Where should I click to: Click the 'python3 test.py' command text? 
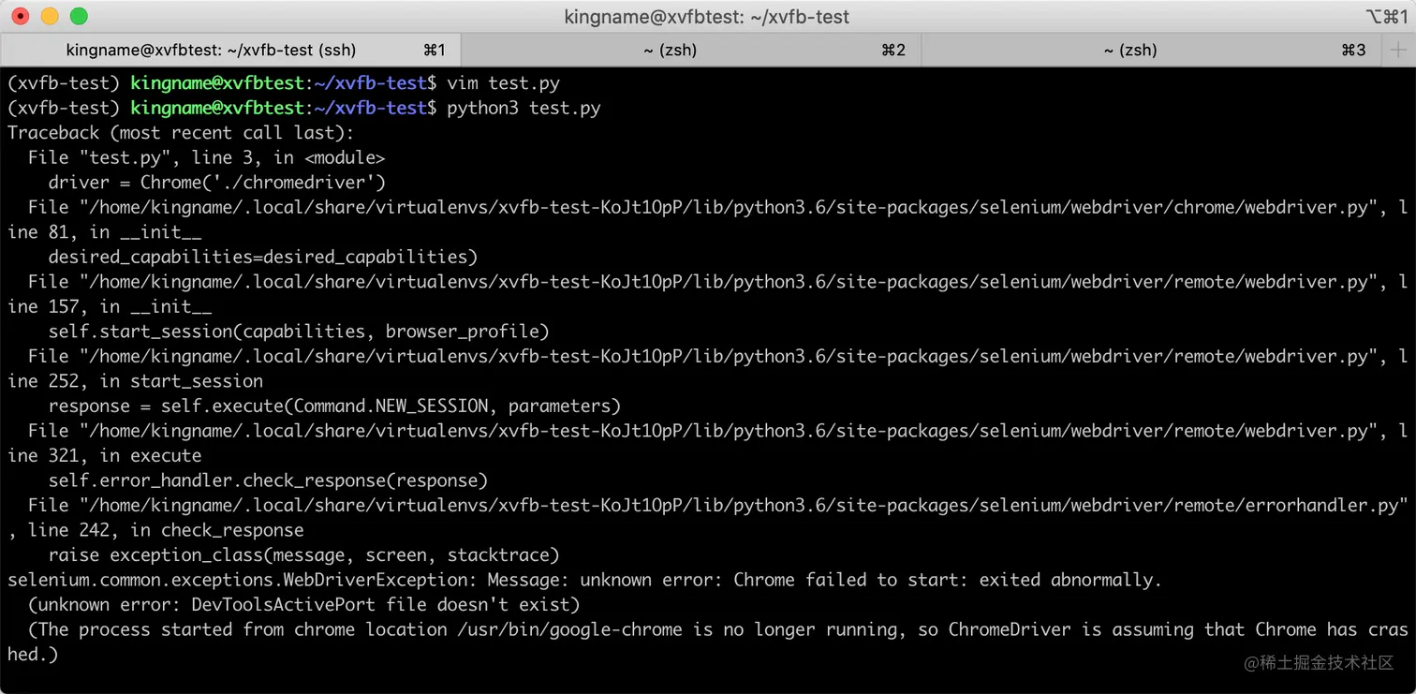[524, 109]
